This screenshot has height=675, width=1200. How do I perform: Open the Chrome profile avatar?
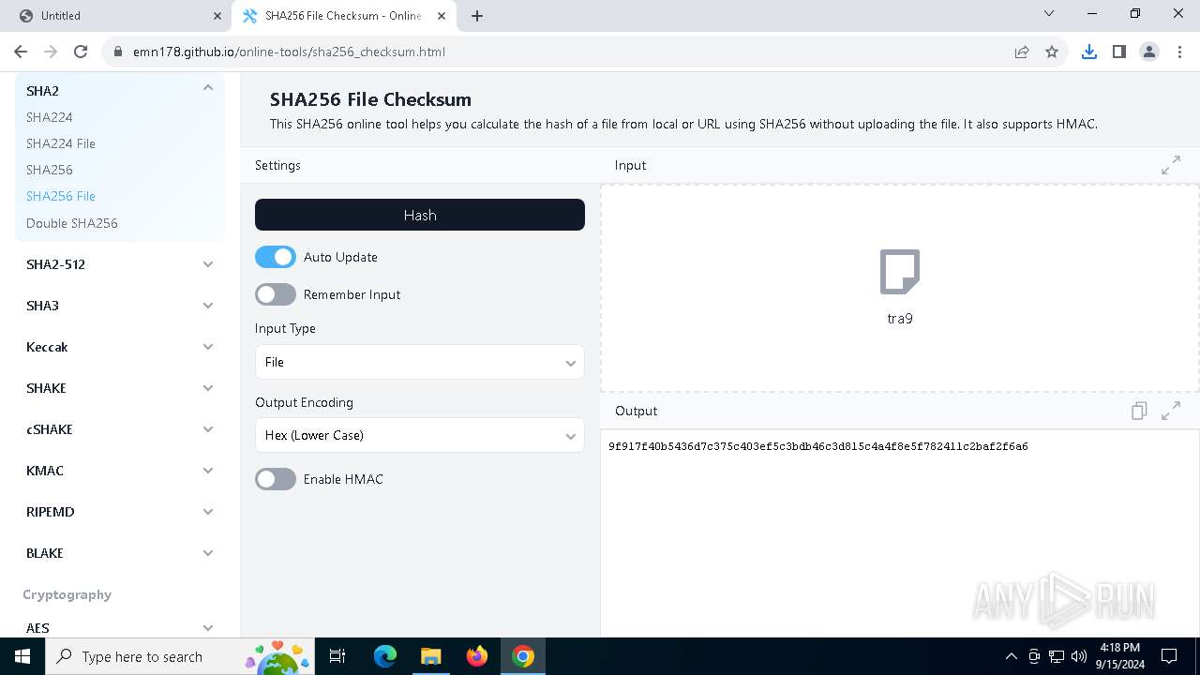pyautogui.click(x=1149, y=52)
